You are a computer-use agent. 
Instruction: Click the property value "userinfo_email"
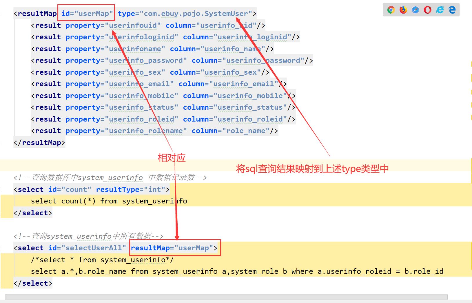[139, 84]
